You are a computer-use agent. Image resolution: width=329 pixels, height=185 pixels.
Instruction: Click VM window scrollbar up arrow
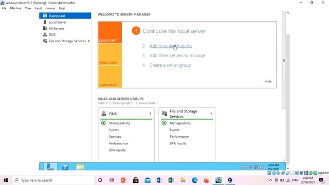click(288, 13)
